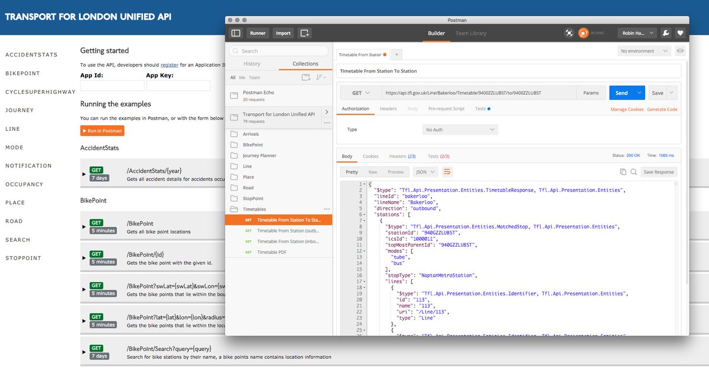Click the Generate Code link
This screenshot has height=373, width=709.
(662, 109)
